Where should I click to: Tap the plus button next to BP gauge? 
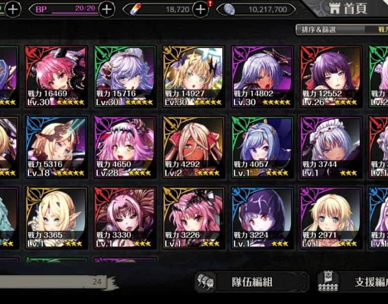(x=107, y=10)
